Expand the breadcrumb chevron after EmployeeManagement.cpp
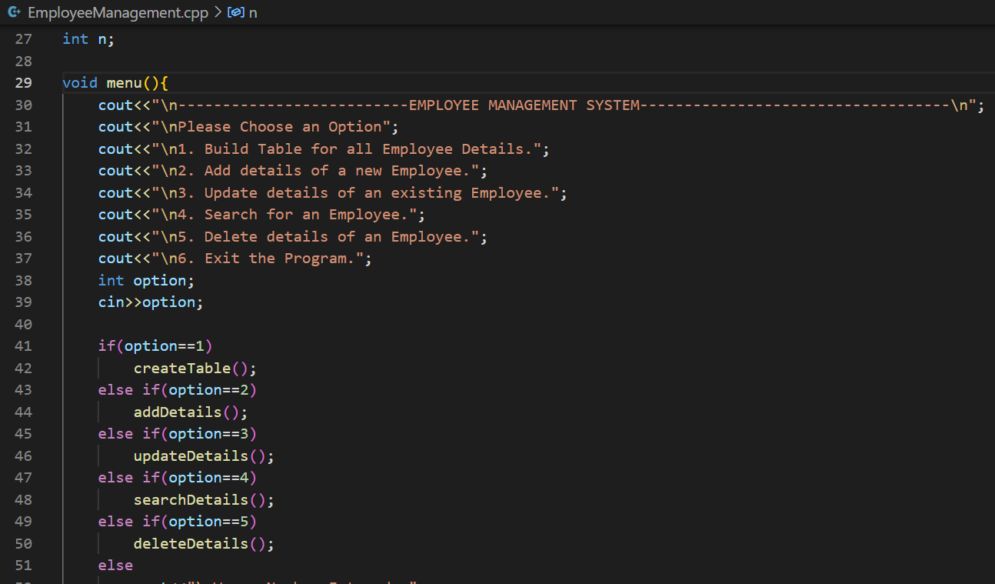995x584 pixels. coord(218,12)
